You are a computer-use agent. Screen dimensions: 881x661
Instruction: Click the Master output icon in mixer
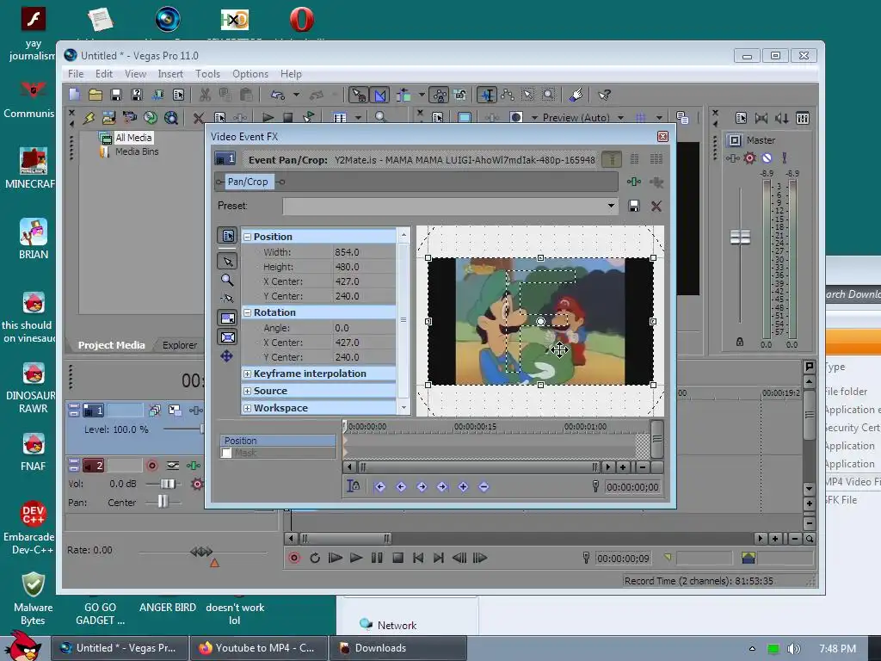coord(735,140)
